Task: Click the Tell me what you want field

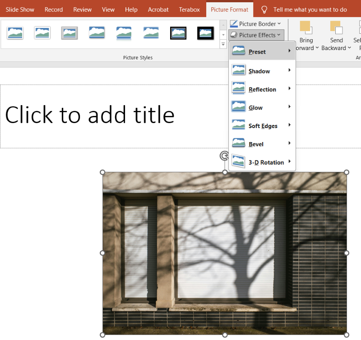Action: [x=310, y=9]
